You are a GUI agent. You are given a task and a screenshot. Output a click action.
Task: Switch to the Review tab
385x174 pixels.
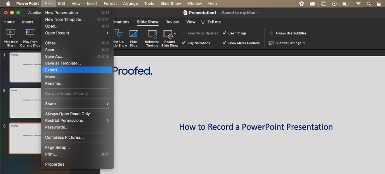tap(172, 22)
